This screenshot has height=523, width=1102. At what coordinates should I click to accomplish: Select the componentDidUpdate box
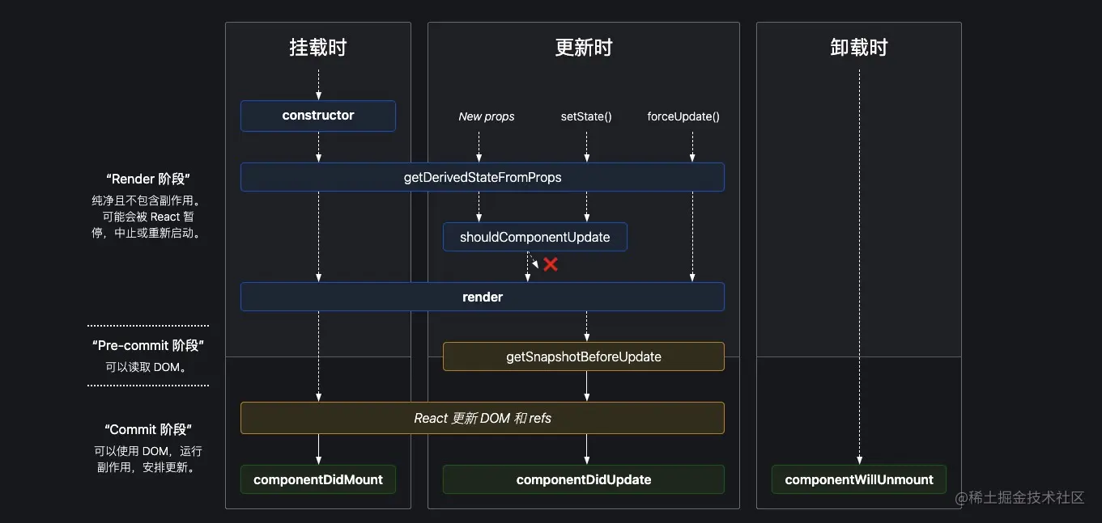[583, 479]
